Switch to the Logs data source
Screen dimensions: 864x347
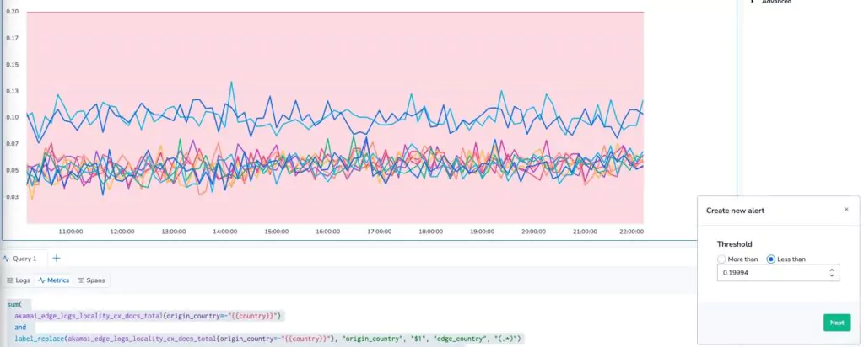tap(19, 280)
